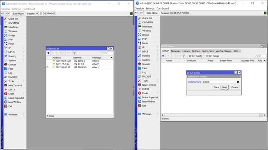Image resolution: width=268 pixels, height=150 pixels.
Task: Open CAPsMAN in Router 1 sidebar
Action: (x=14, y=23)
